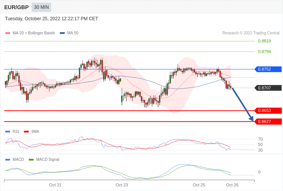Click the MA 20 Bollinger Bands legend swatch
Image resolution: width=283 pixels, height=191 pixels.
pos(8,33)
